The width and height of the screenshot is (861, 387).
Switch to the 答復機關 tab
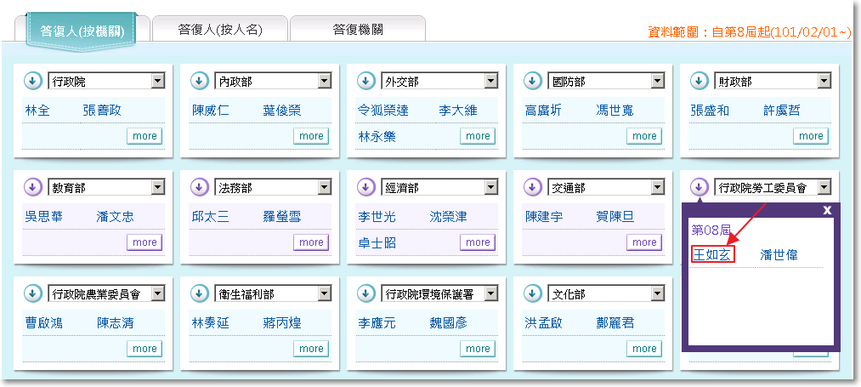pyautogui.click(x=357, y=29)
